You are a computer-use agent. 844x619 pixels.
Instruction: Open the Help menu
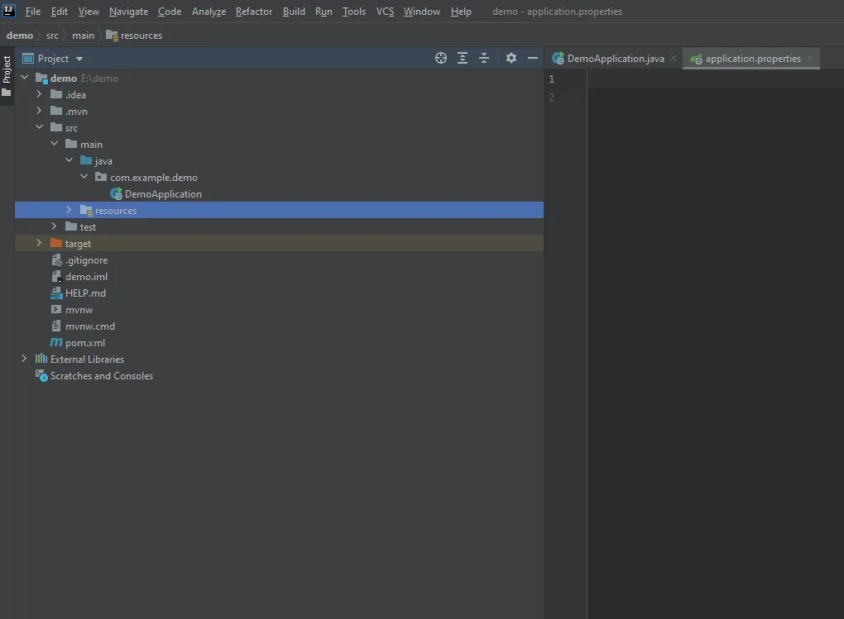click(461, 12)
